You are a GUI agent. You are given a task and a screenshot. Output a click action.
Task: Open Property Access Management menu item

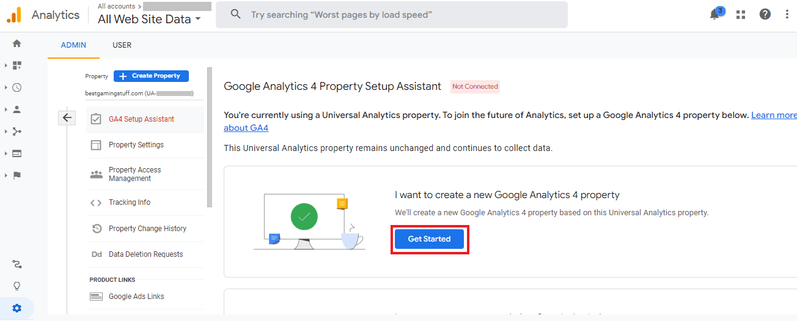tap(145, 174)
